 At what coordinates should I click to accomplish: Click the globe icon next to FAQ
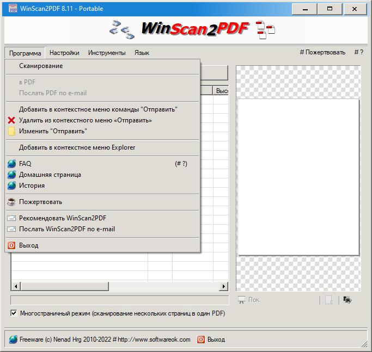pos(11,164)
